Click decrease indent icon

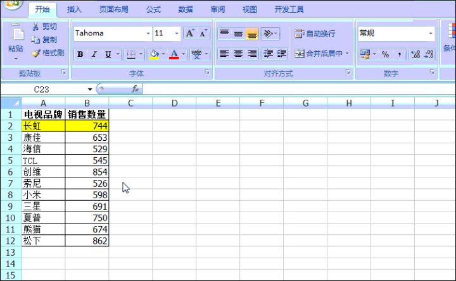(x=268, y=54)
